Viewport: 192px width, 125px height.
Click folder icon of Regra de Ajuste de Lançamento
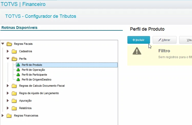[14, 93]
